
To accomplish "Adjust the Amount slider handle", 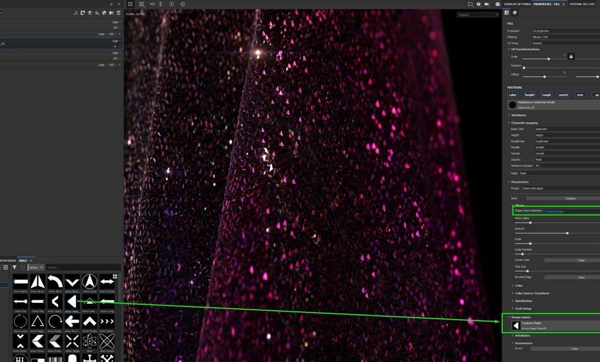I will click(x=567, y=233).
